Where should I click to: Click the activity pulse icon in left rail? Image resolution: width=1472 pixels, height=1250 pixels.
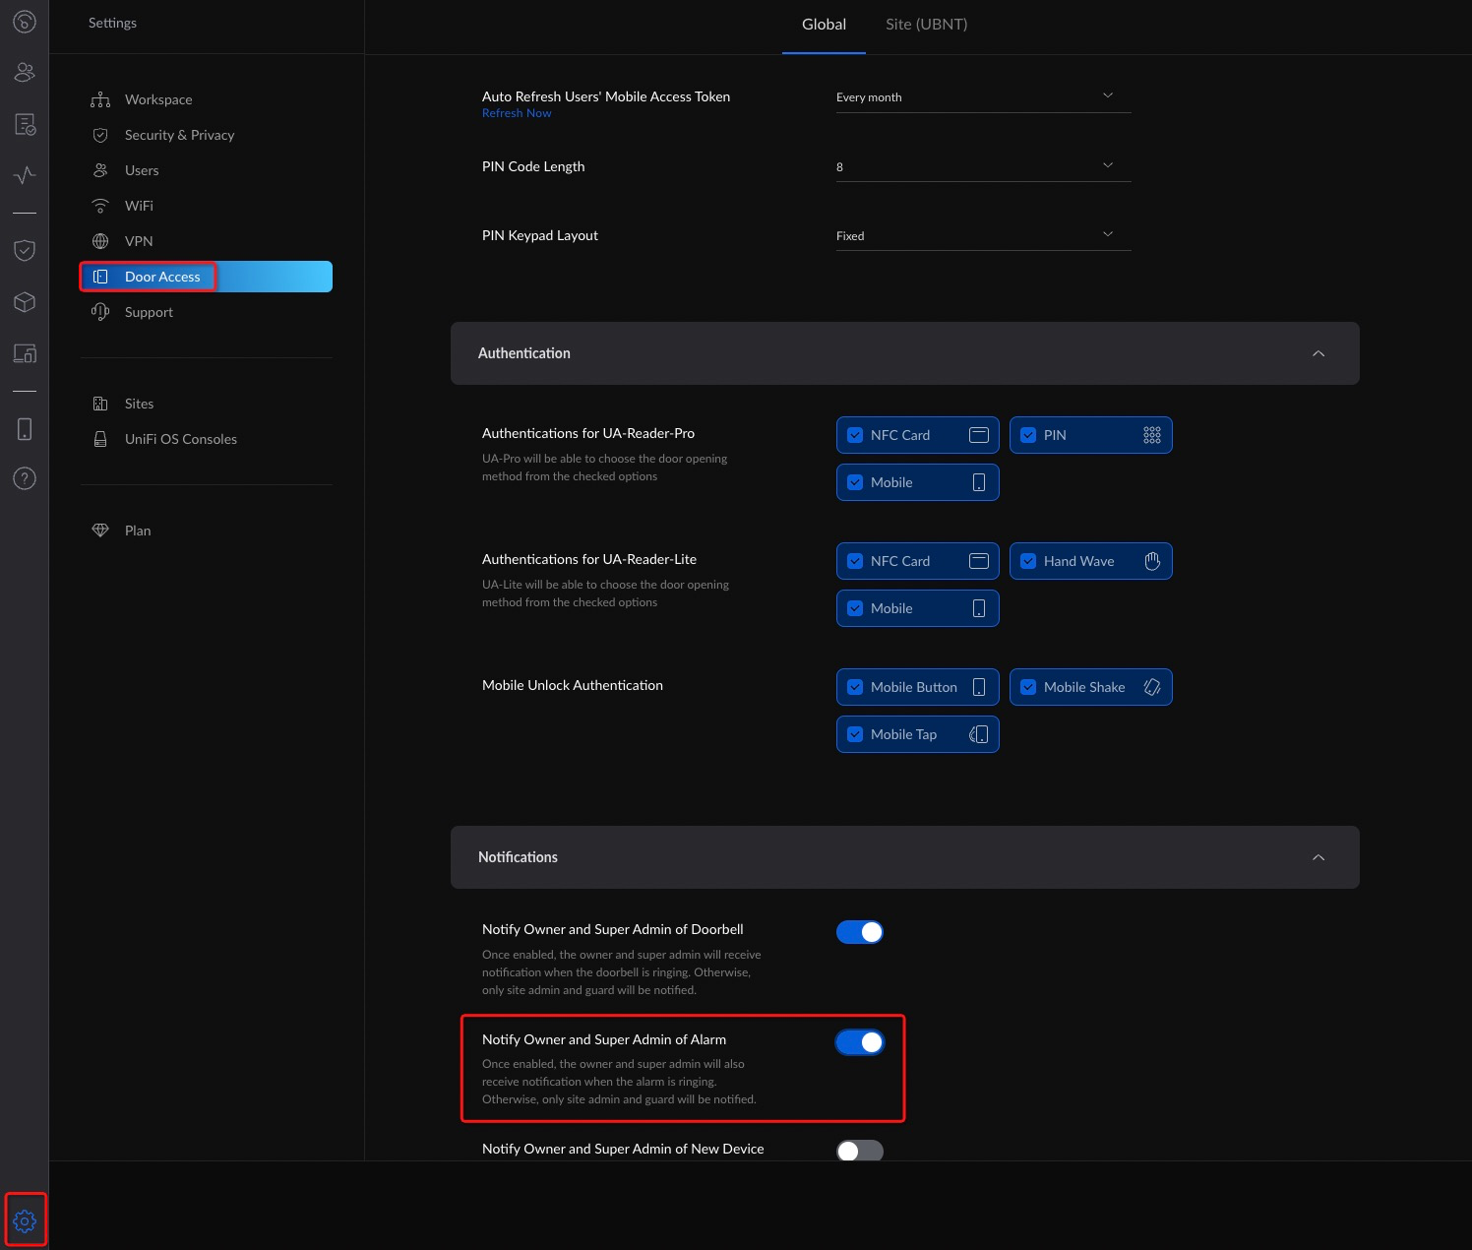click(x=25, y=175)
